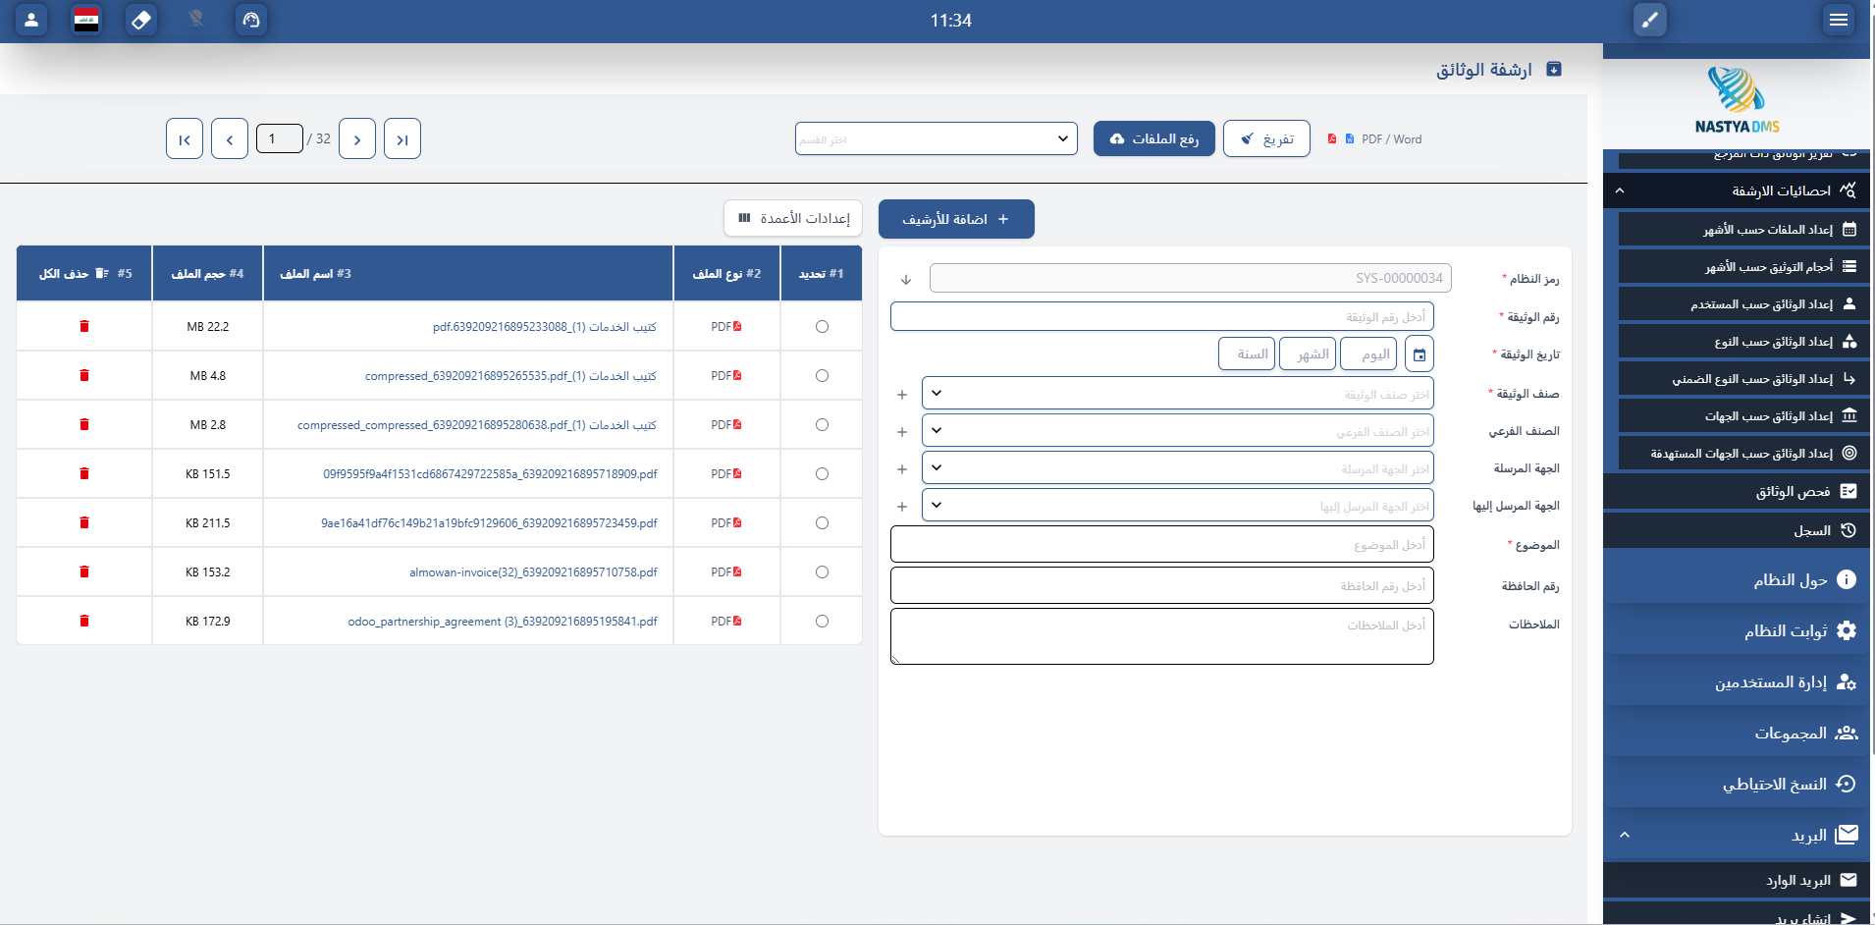Click plus icon beside صنف الوثيقة
1875x925 pixels.
(x=902, y=395)
